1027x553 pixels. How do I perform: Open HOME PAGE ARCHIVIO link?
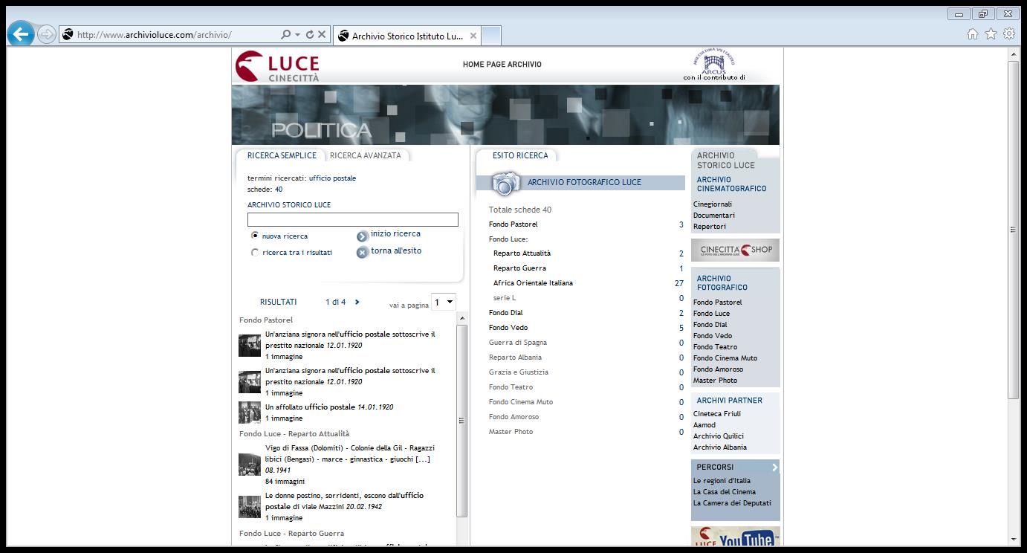(x=502, y=65)
